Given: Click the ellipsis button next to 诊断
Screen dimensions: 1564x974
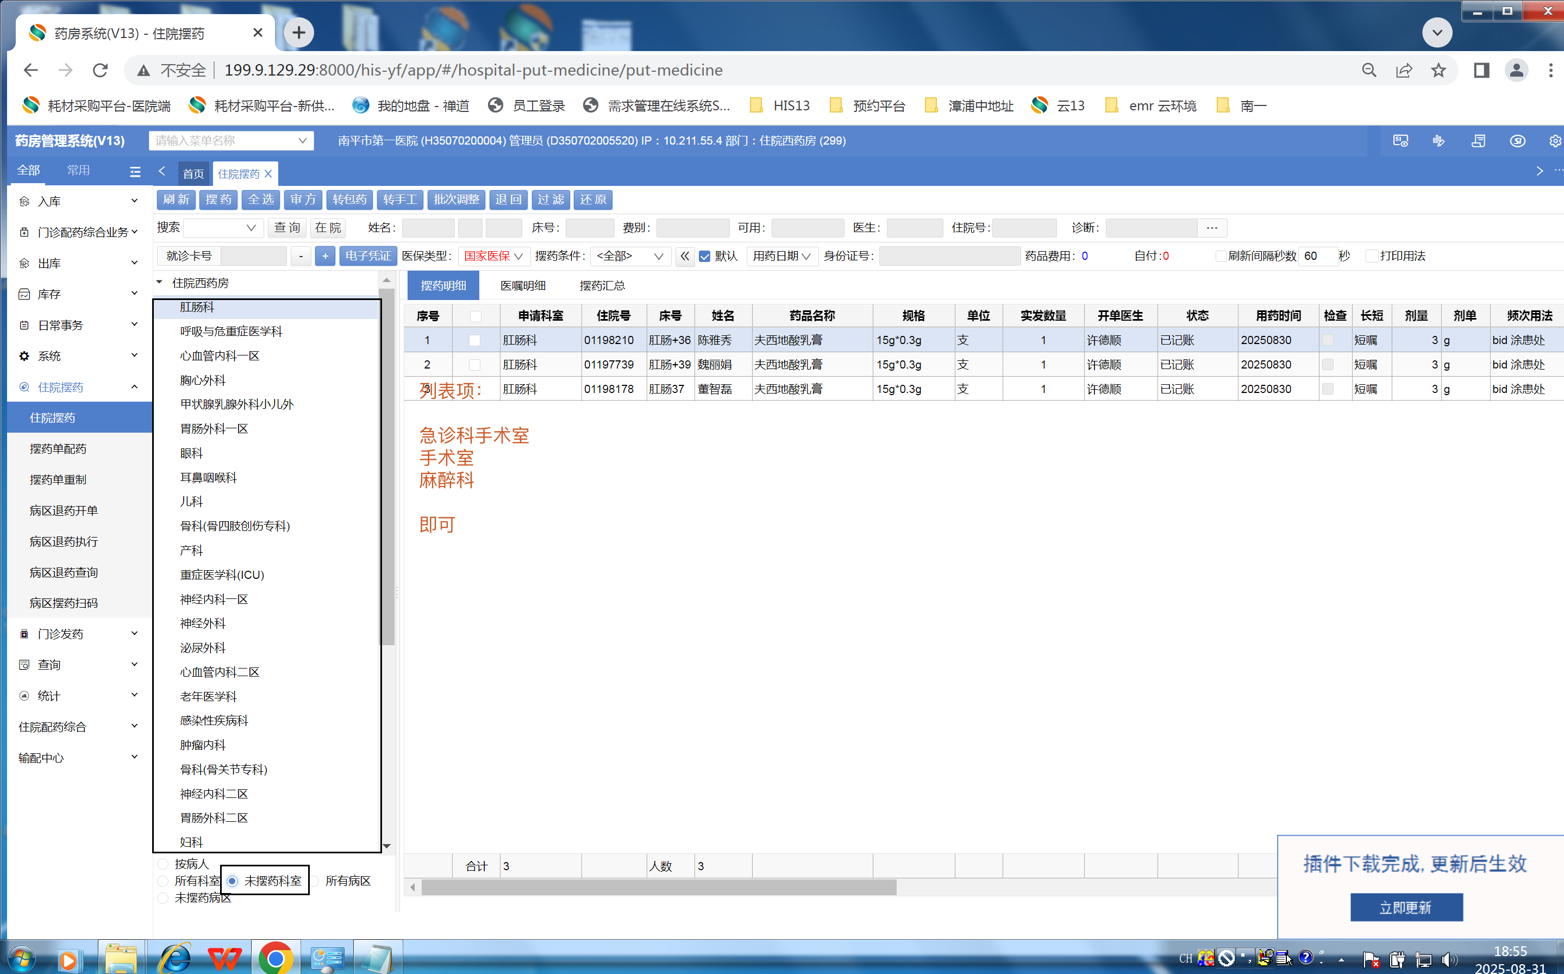Looking at the screenshot, I should pyautogui.click(x=1212, y=228).
